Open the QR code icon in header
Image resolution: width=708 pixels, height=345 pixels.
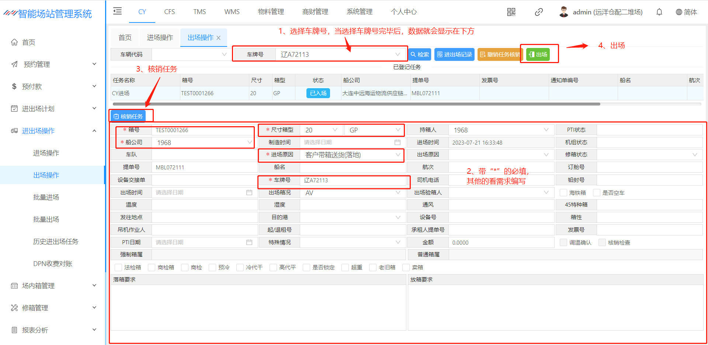click(x=511, y=12)
